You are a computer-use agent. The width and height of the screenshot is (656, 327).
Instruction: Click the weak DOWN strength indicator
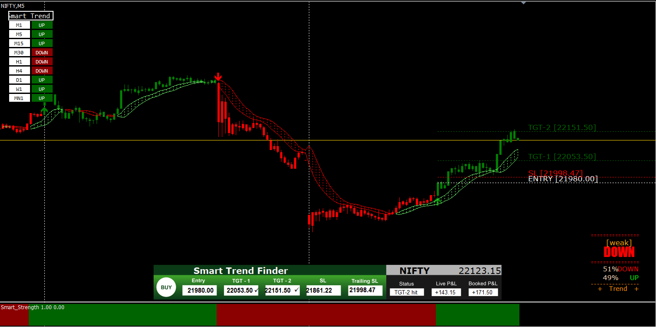click(x=619, y=248)
